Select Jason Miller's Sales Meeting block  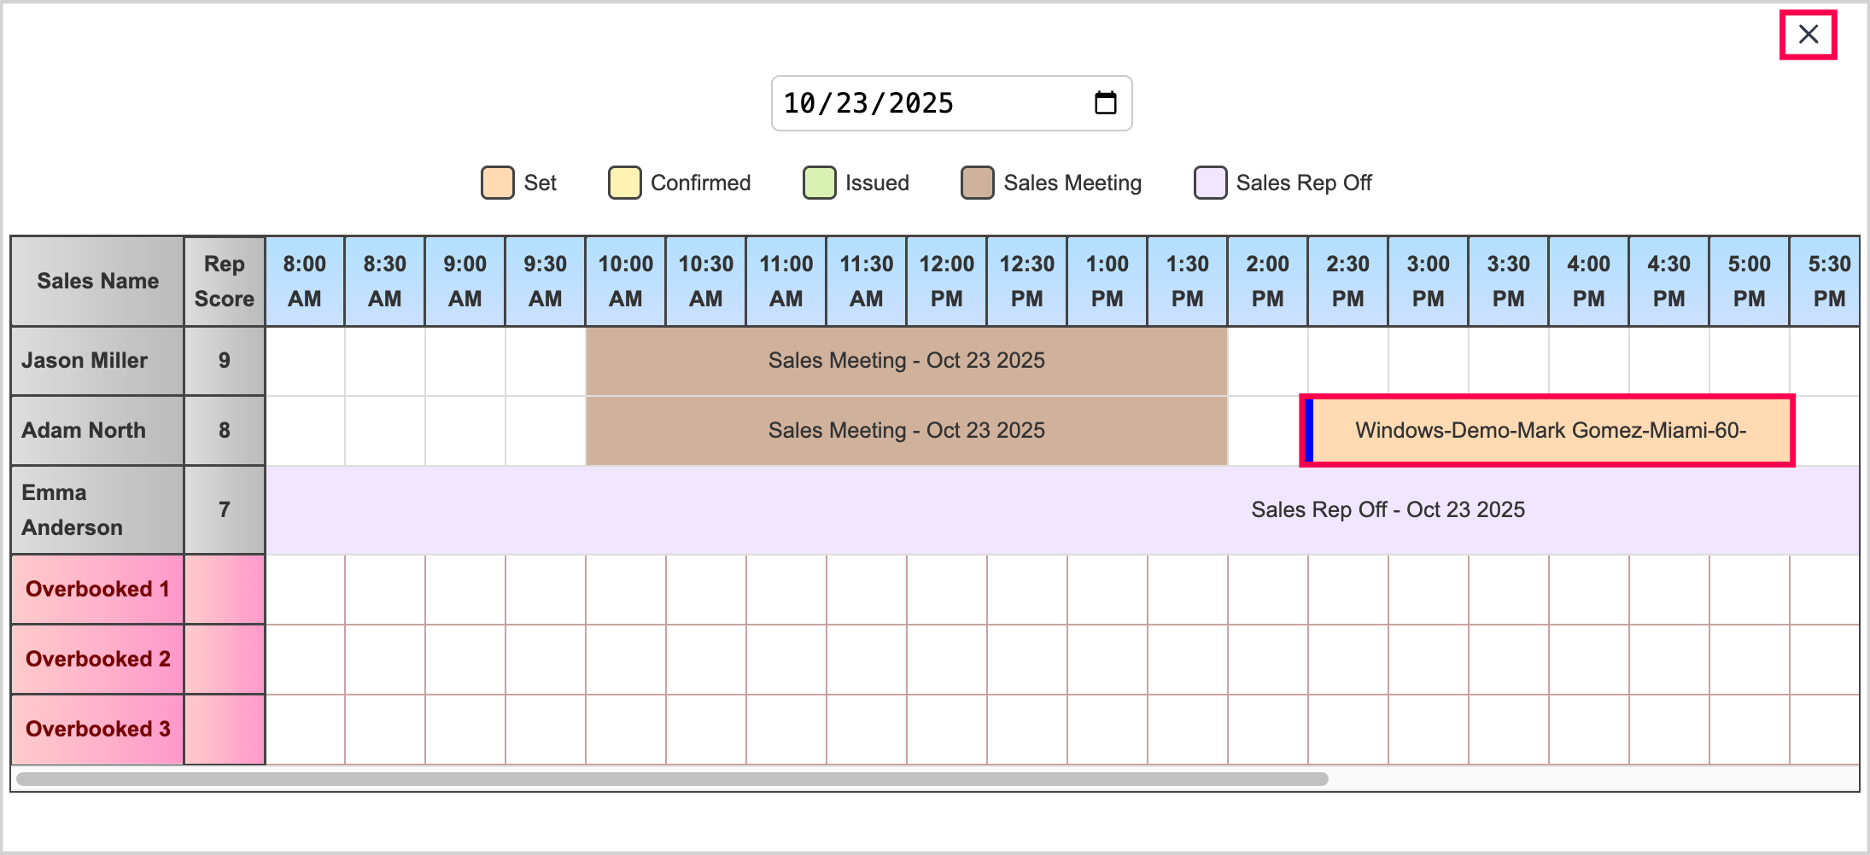tap(906, 361)
